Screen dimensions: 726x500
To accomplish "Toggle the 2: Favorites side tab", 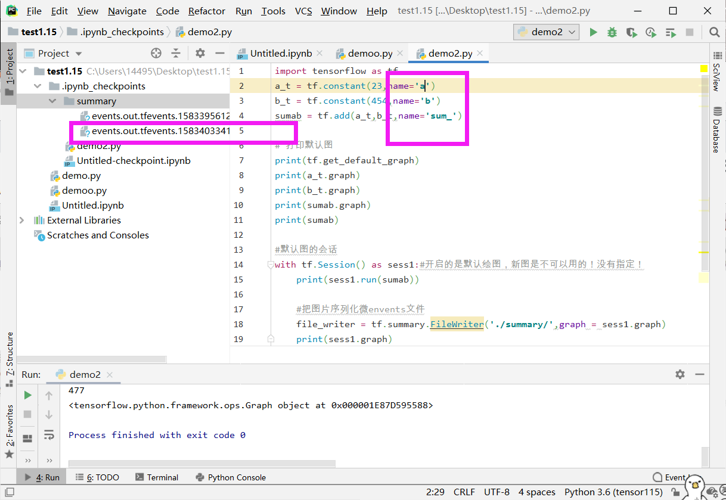I will click(9, 431).
